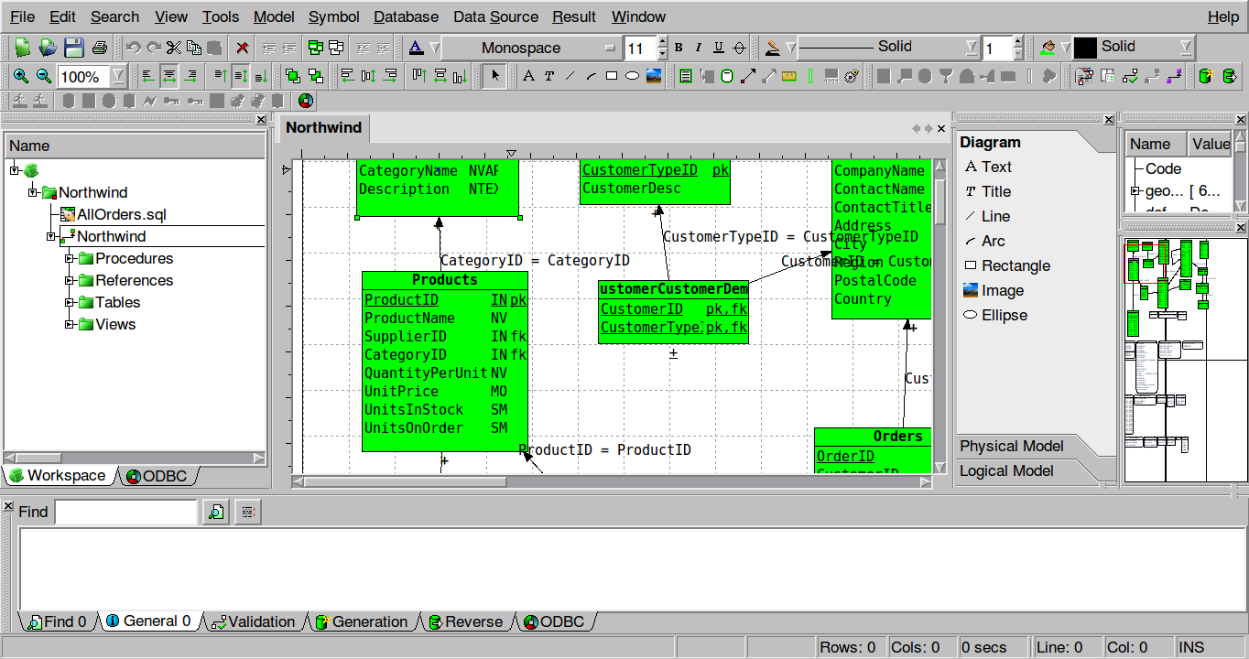
Task: Choose Rectangle in the Diagram palette
Action: point(1007,265)
